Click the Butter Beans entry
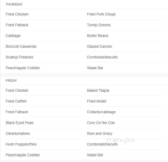 tap(98, 36)
